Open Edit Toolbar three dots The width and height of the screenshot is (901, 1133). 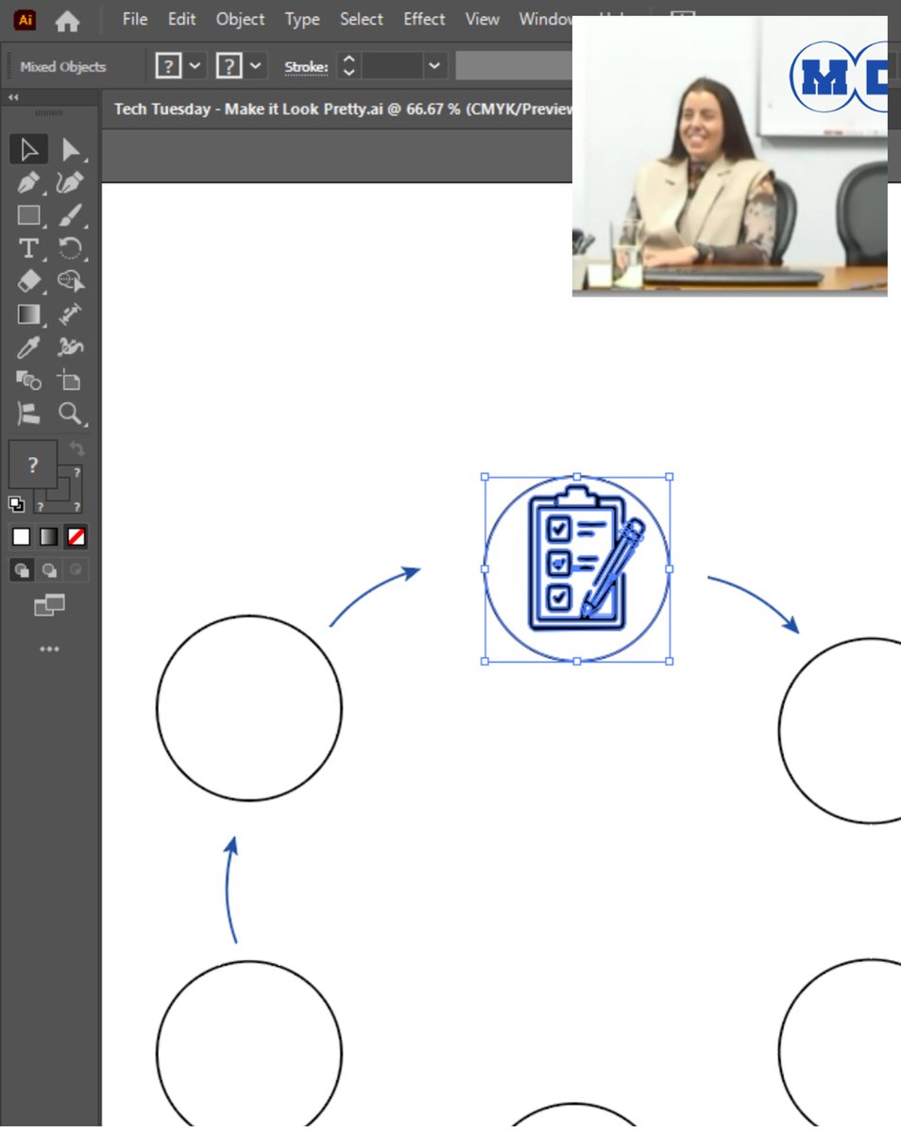point(49,649)
